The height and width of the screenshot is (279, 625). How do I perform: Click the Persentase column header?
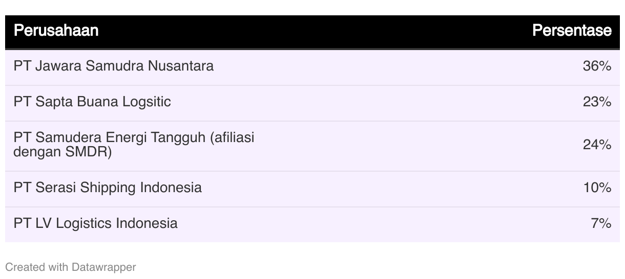click(x=572, y=31)
